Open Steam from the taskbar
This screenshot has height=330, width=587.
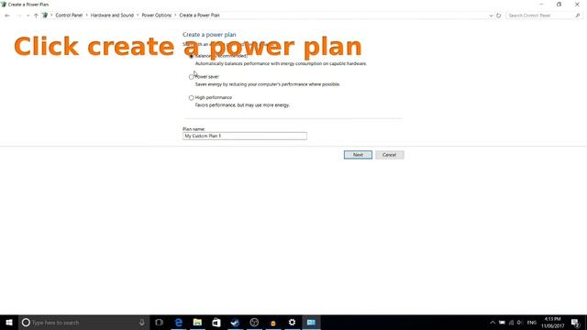coord(235,322)
